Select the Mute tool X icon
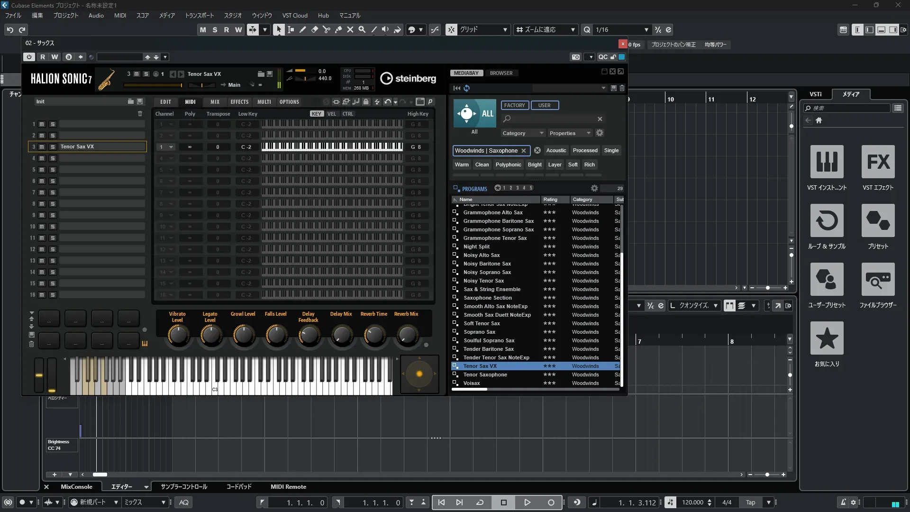The image size is (910, 512). (350, 29)
